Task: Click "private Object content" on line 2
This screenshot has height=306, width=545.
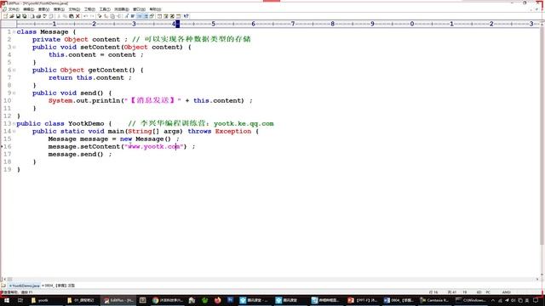Action: coord(76,40)
